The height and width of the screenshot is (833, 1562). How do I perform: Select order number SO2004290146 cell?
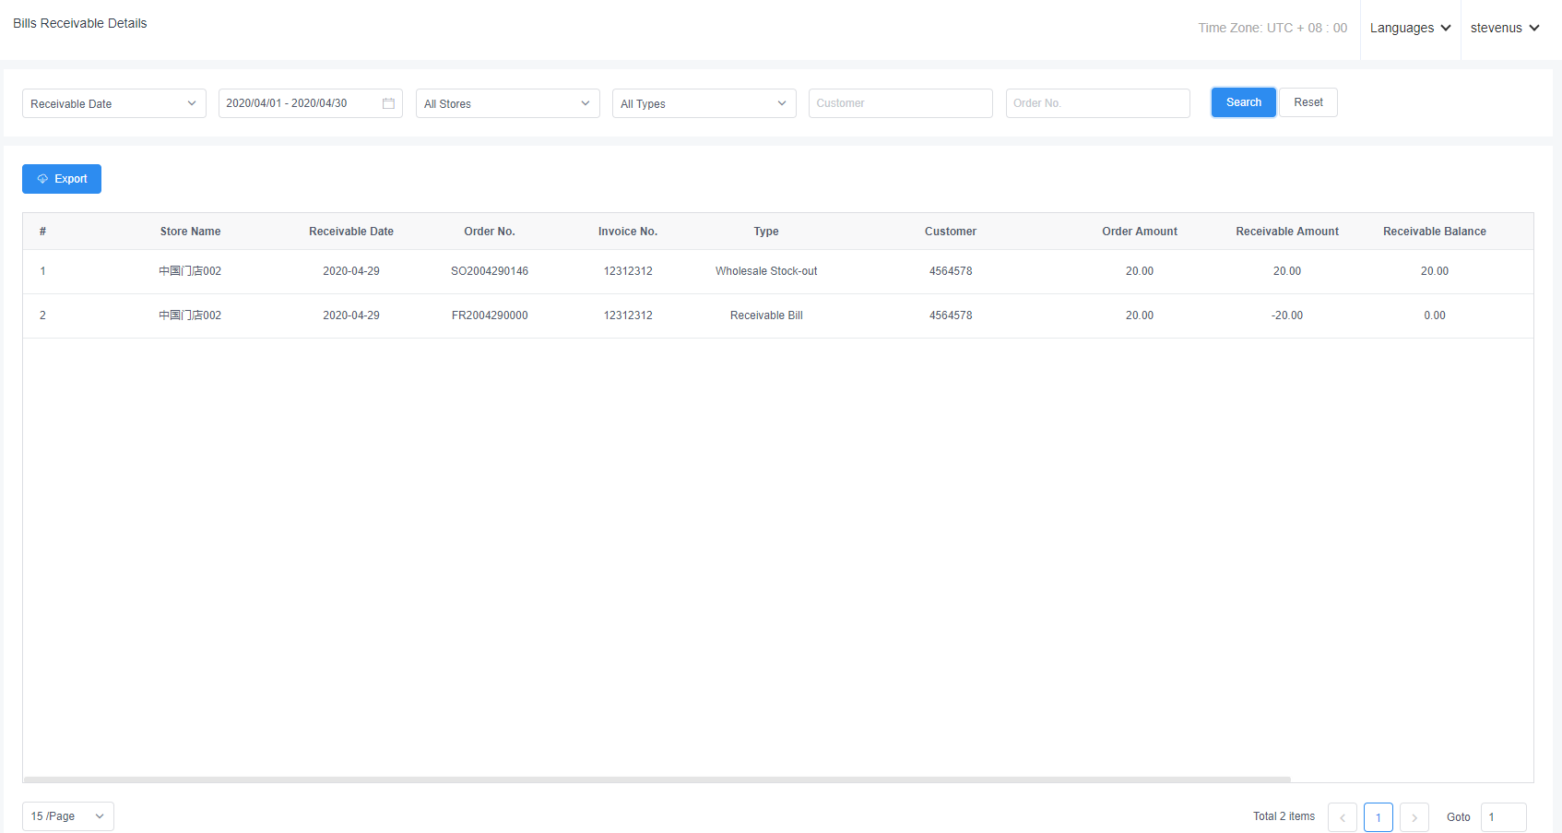click(490, 271)
